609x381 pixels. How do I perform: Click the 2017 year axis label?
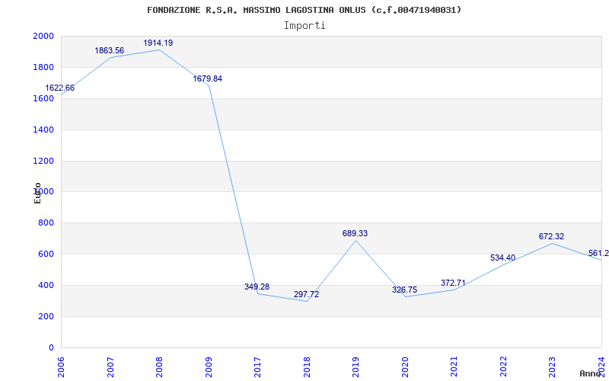point(258,367)
